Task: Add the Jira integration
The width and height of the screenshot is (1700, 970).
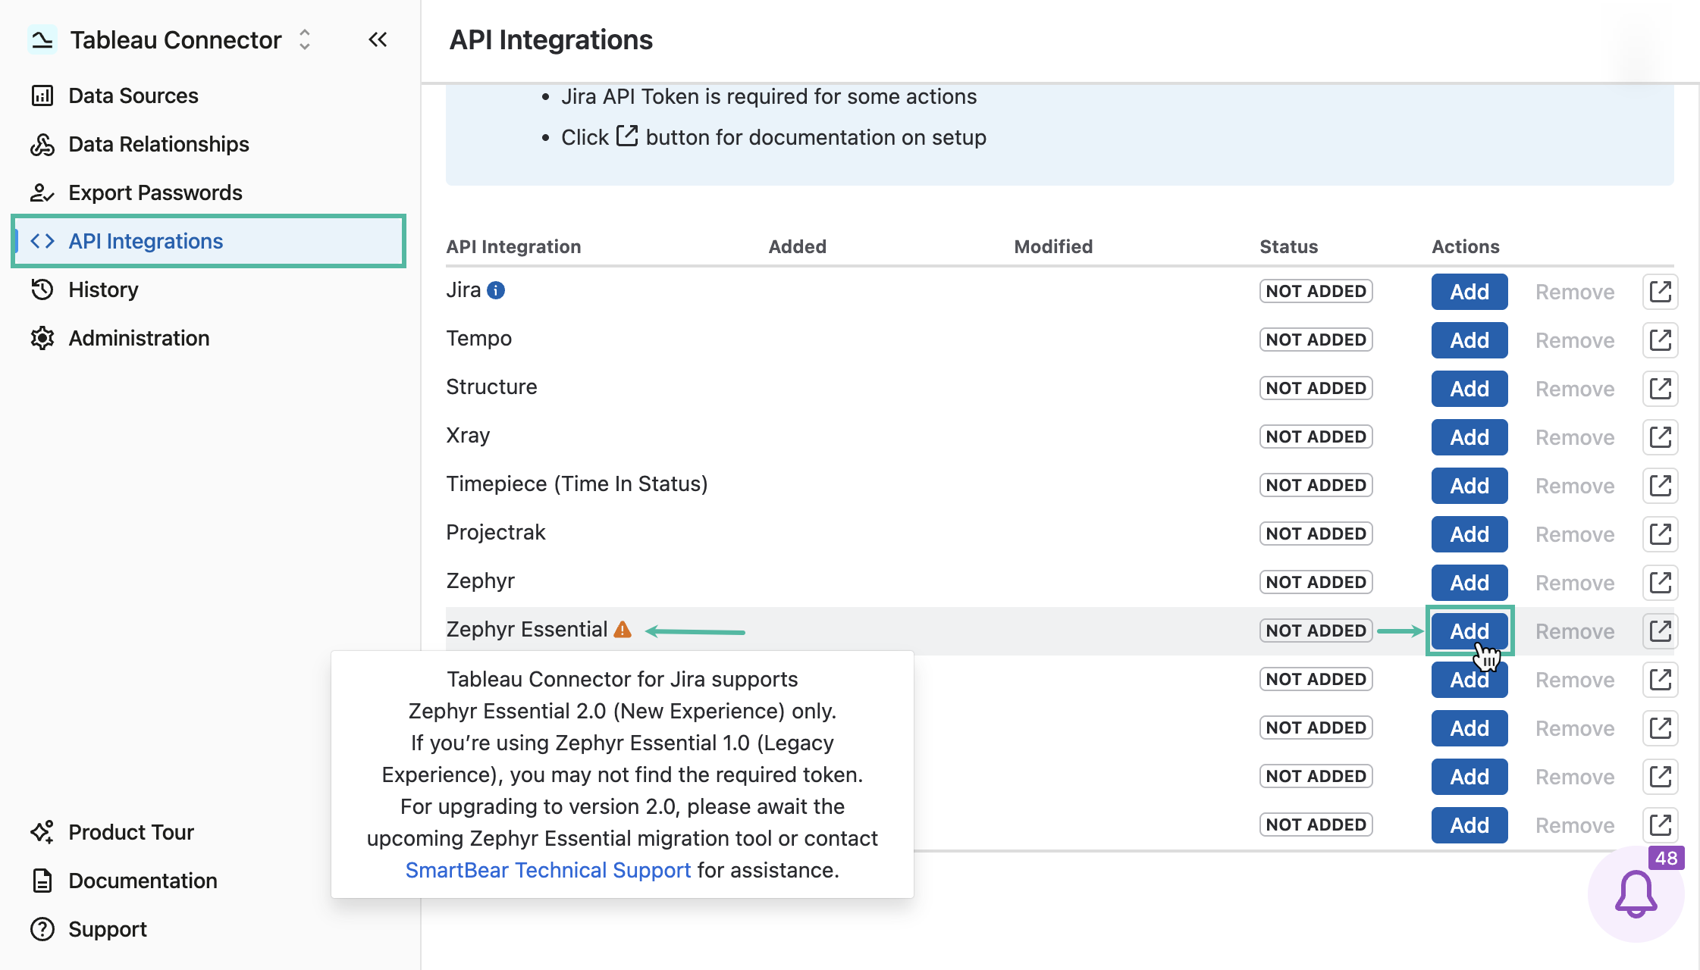Action: click(x=1469, y=292)
